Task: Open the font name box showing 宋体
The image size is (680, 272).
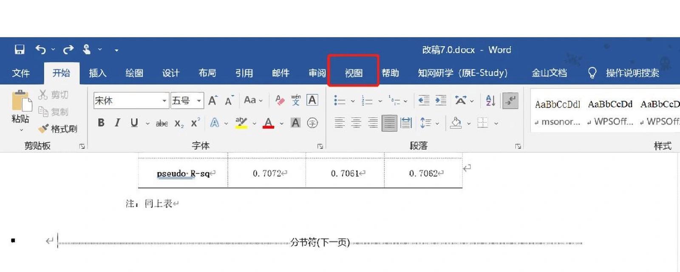Action: [x=131, y=101]
